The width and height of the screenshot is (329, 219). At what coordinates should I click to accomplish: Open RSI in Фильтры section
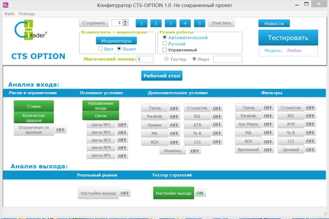[x=291, y=116]
